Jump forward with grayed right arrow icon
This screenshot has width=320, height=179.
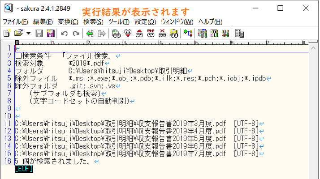(102, 33)
